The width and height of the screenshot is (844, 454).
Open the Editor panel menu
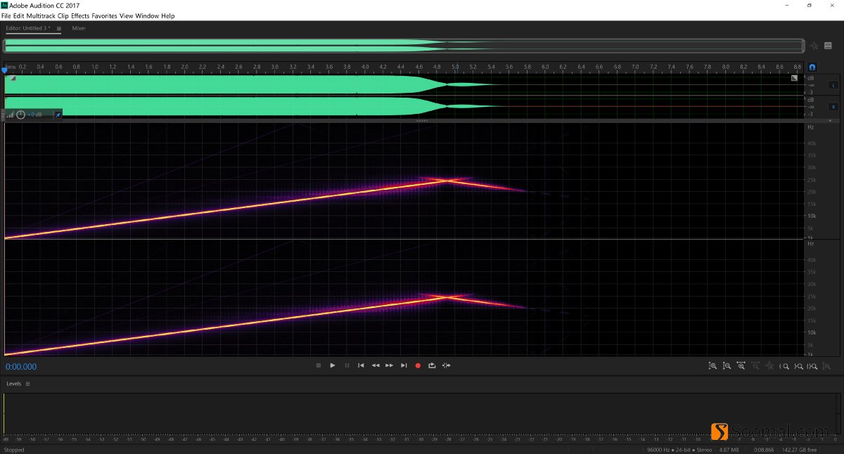(58, 29)
